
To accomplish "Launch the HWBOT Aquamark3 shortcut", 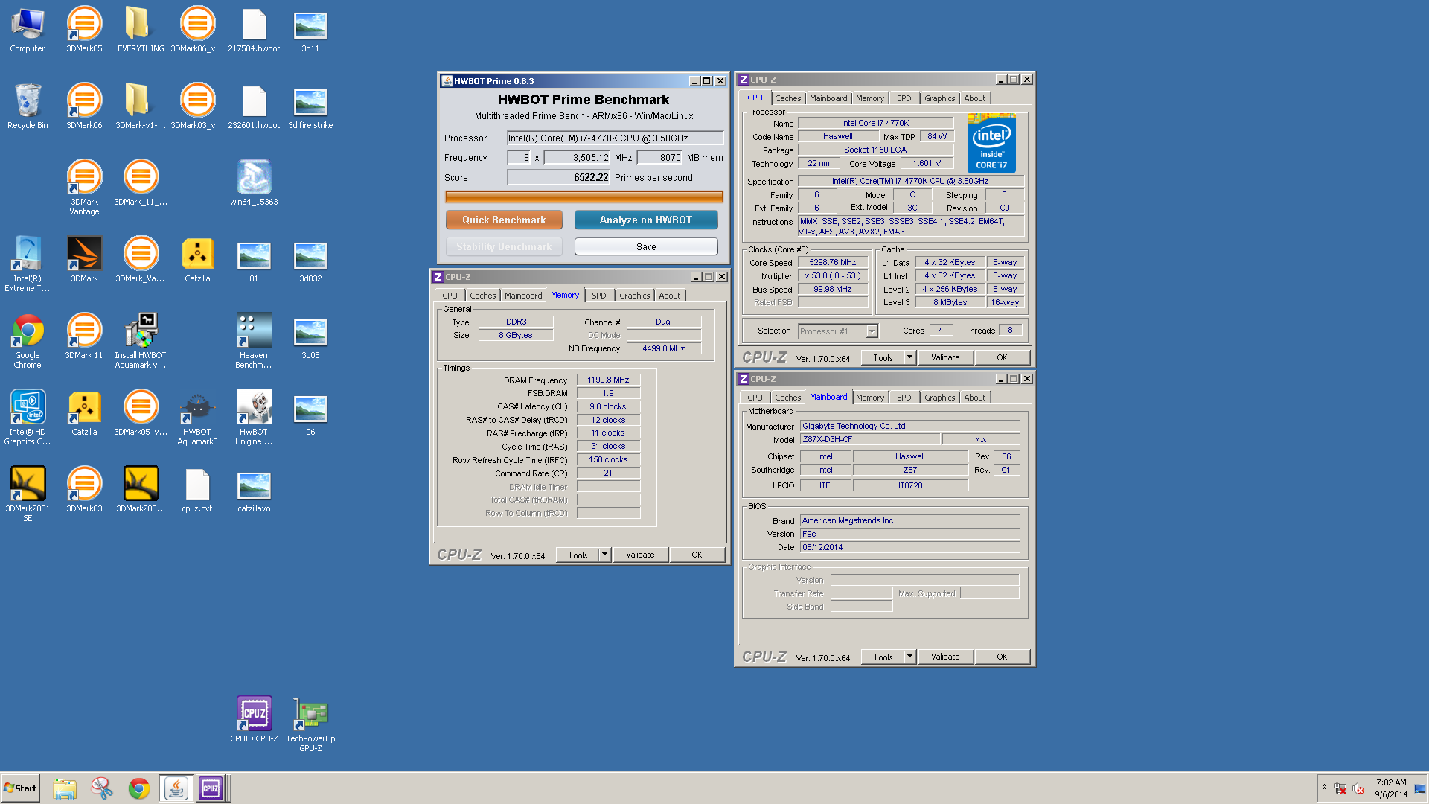I will coord(197,418).
